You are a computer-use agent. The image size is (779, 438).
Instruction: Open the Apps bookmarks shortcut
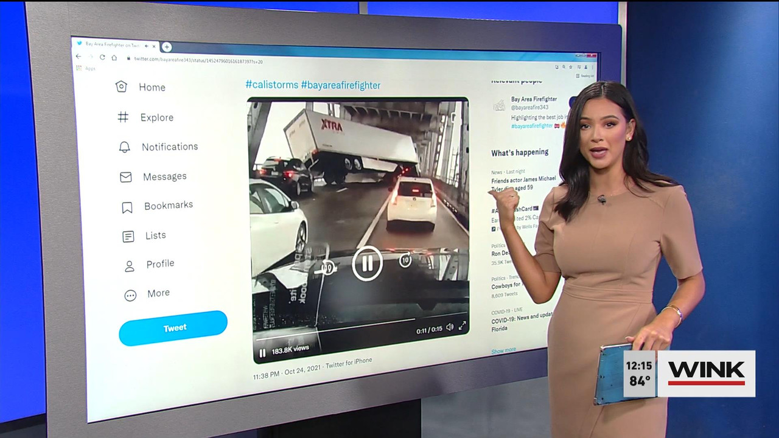click(x=86, y=68)
